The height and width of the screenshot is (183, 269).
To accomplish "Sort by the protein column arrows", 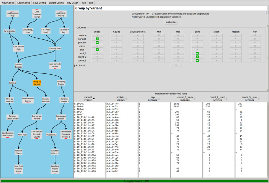I will coord(126,99).
